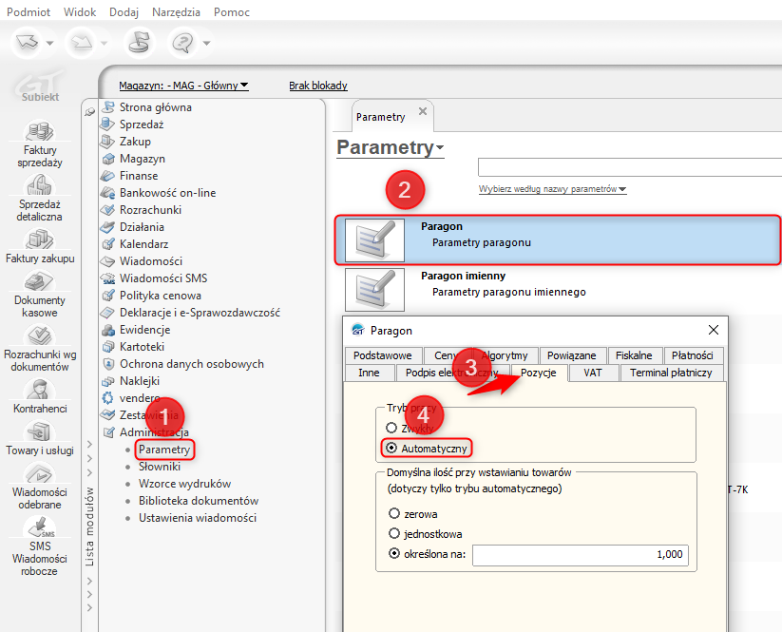Click the określona na quantity field
This screenshot has height=632, width=782.
pyautogui.click(x=581, y=555)
